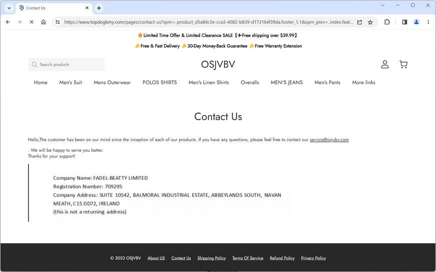Open Privacy Policy footer link

pyautogui.click(x=313, y=258)
